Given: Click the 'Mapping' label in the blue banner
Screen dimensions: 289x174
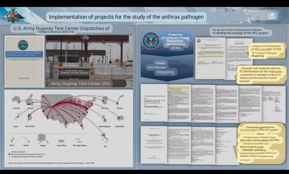Looking at the screenshot, I should coord(165,72).
